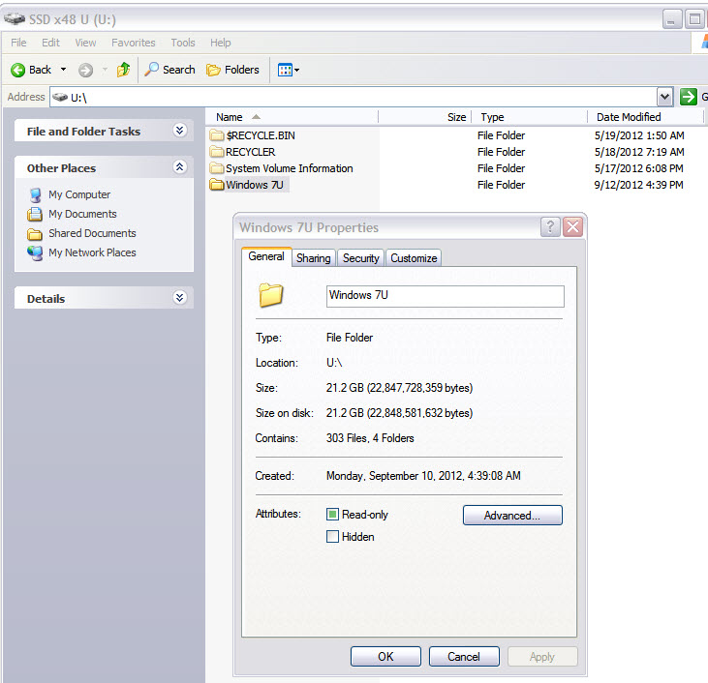Click the drive icon in the title bar
The width and height of the screenshot is (708, 683).
(x=15, y=19)
